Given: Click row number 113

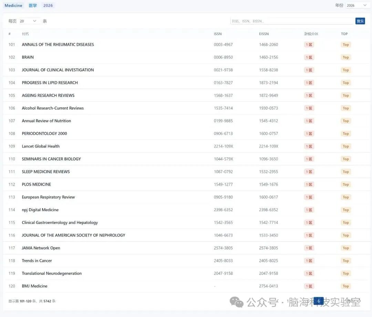Looking at the screenshot, I should tap(12, 197).
